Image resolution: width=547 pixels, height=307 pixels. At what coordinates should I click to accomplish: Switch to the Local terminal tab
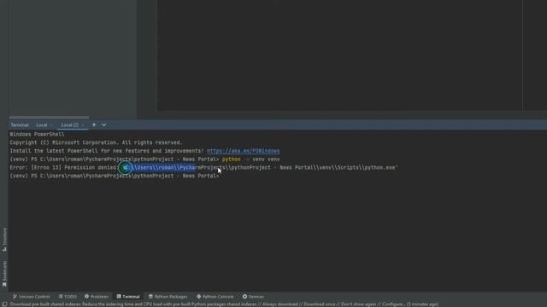click(x=42, y=125)
